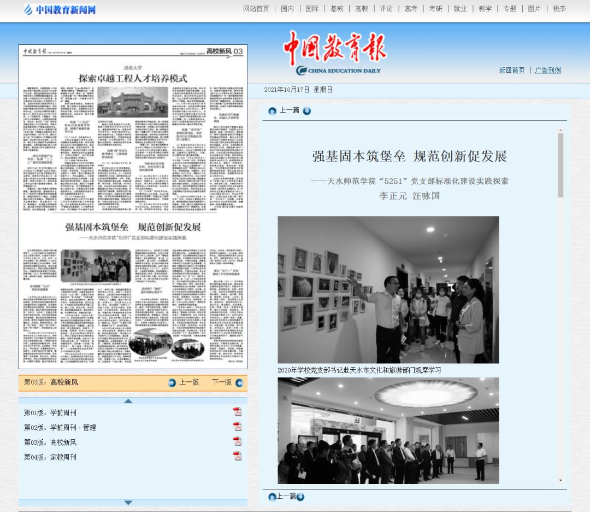Click the 上一版 text link
Screen dimensions: 590x512
189,382
